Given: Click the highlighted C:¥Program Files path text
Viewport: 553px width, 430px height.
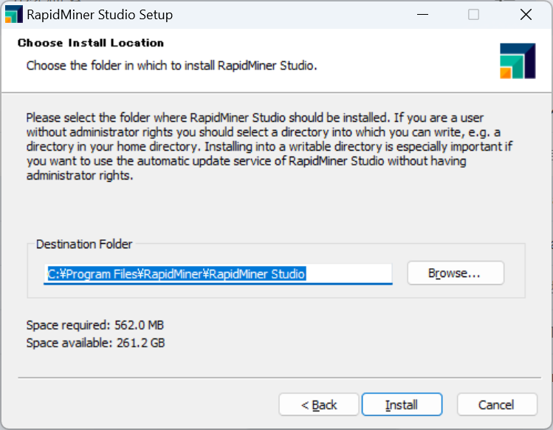Looking at the screenshot, I should tap(176, 274).
